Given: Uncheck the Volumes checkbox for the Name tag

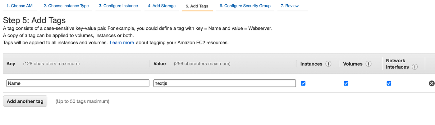Looking at the screenshot, I should (x=346, y=83).
